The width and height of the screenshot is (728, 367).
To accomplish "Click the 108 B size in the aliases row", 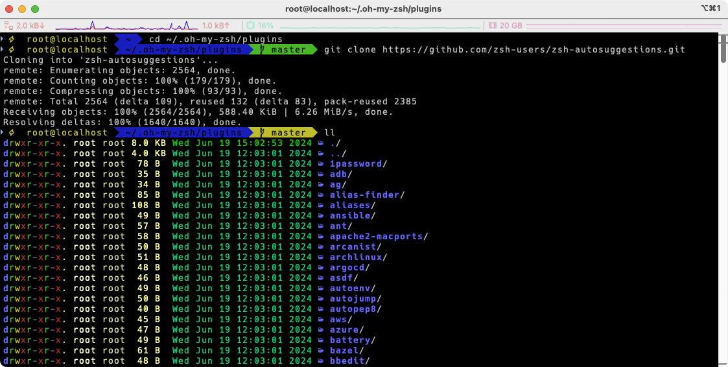I will (146, 206).
